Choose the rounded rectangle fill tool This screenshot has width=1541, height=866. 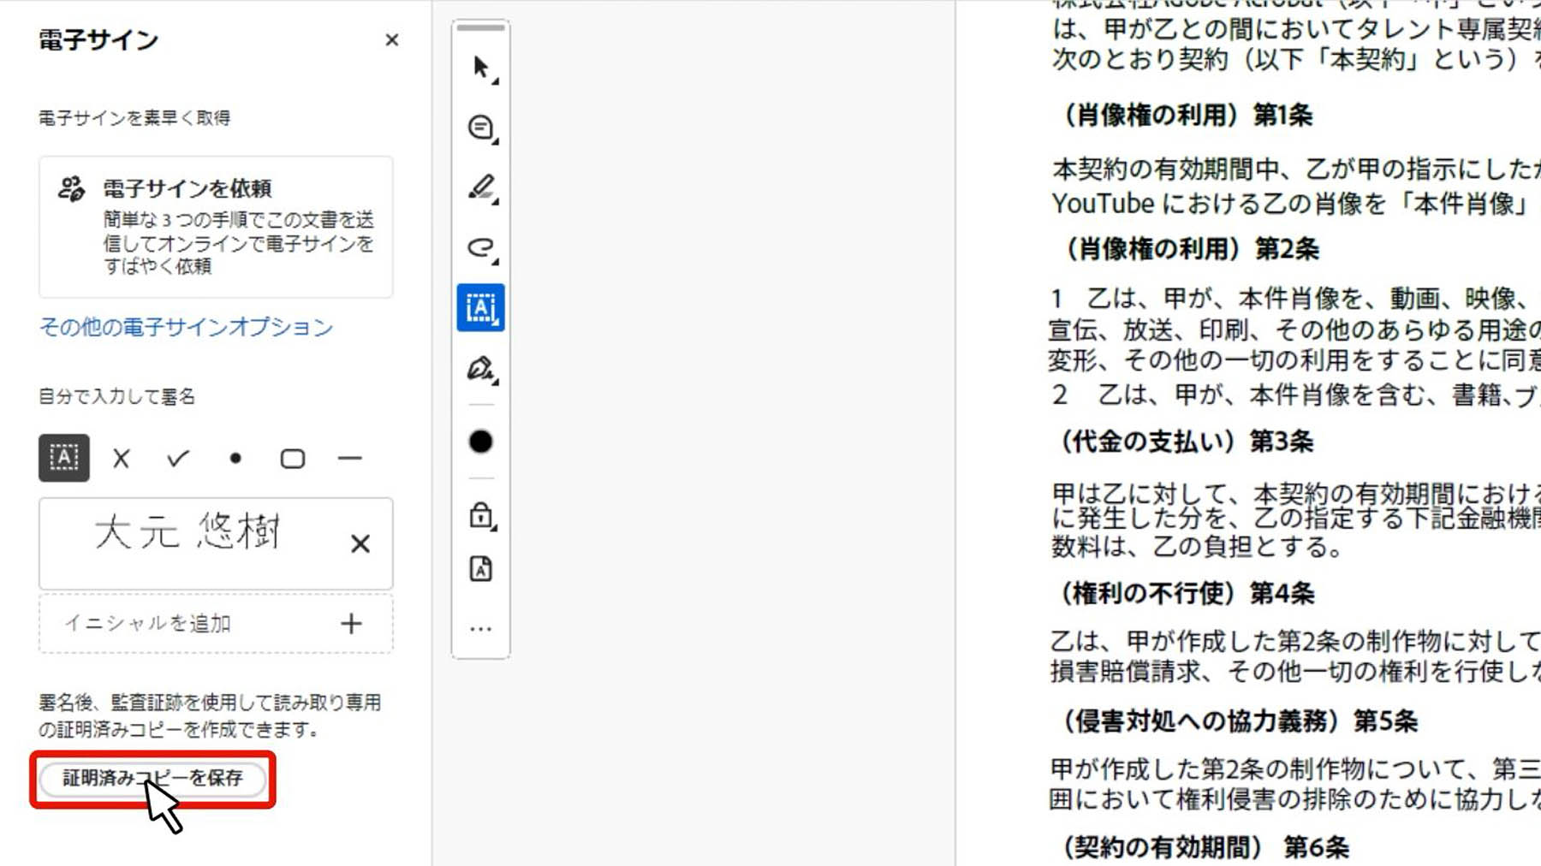[x=293, y=459]
